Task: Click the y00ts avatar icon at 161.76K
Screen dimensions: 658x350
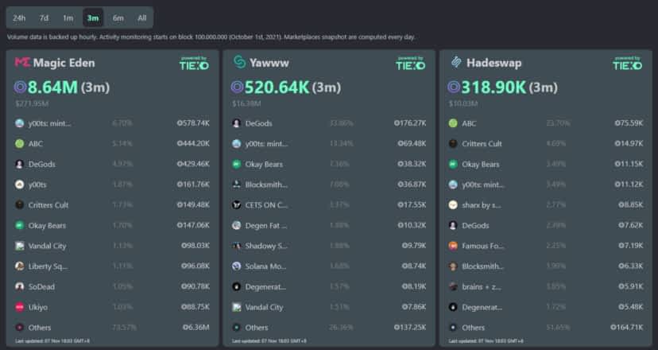Action: pyautogui.click(x=20, y=185)
